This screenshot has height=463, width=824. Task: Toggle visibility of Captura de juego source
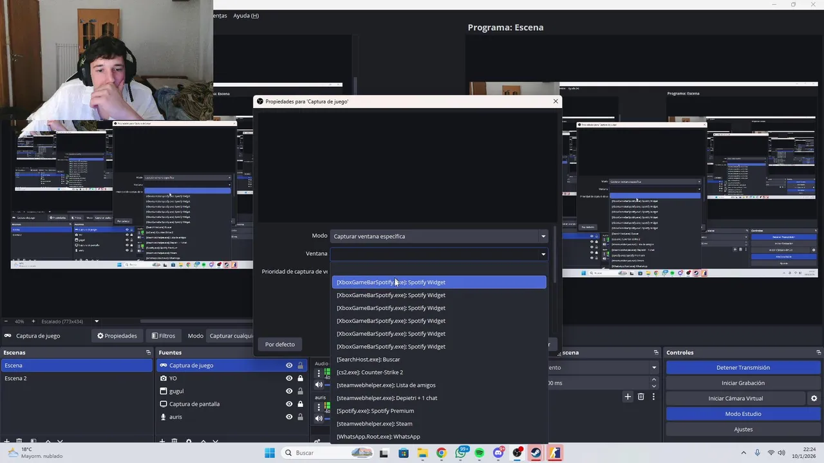click(x=289, y=365)
